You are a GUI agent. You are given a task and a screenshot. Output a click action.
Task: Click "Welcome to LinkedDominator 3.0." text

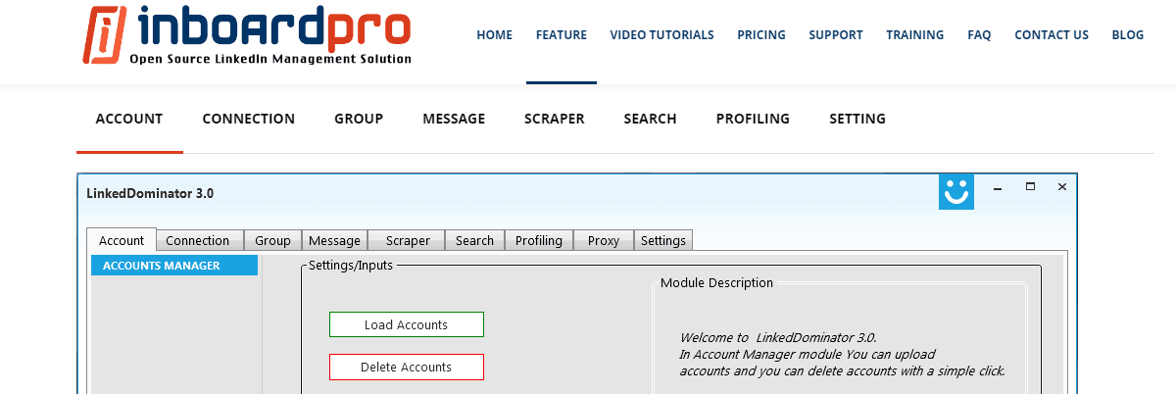[x=778, y=338]
